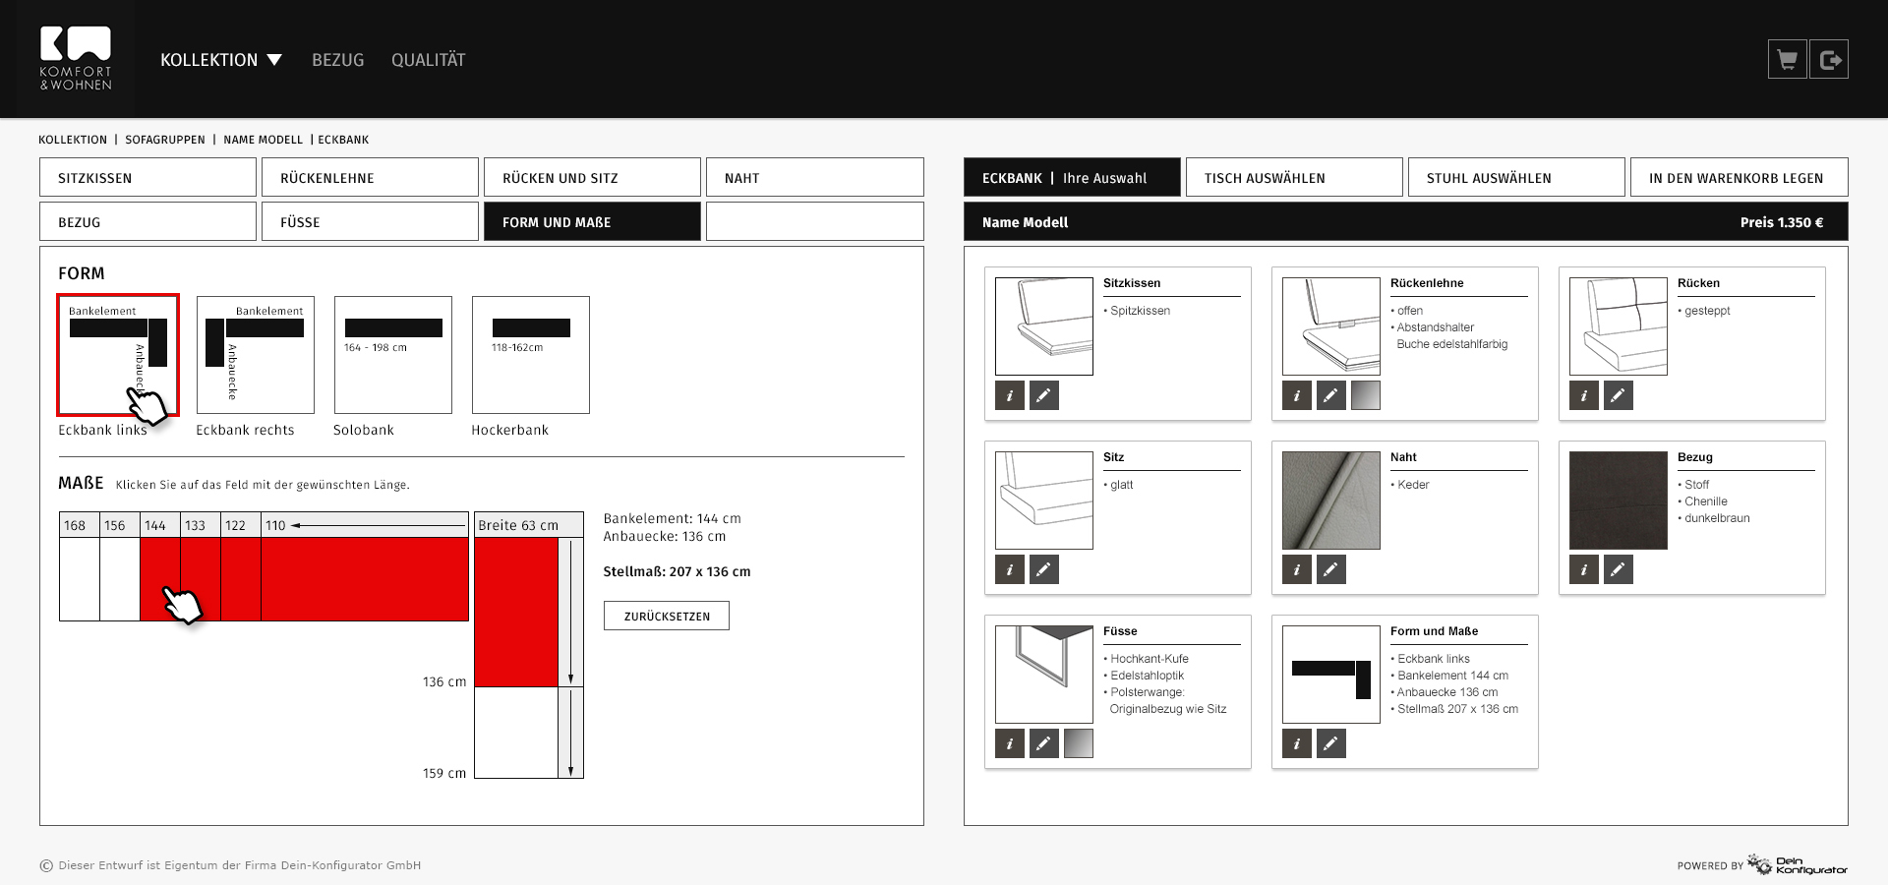Select the 168 length field
Viewport: 1888px width, 885px height.
(79, 578)
